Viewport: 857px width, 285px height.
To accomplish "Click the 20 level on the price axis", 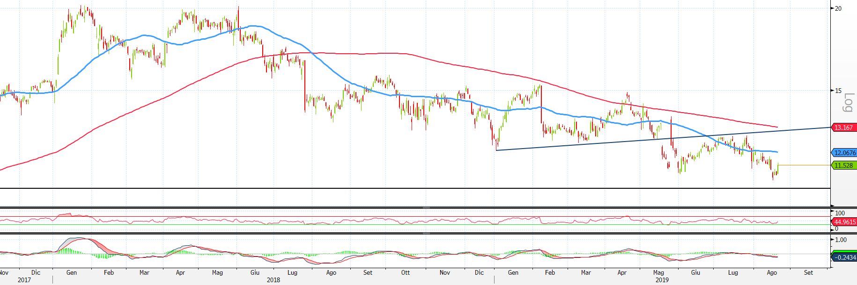I will point(838,8).
